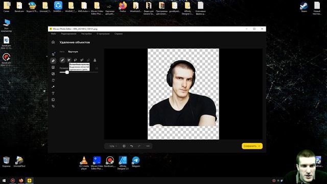327x184 pixels.
Task: Select the Skype desktop icon
Action: [x=32, y=7]
